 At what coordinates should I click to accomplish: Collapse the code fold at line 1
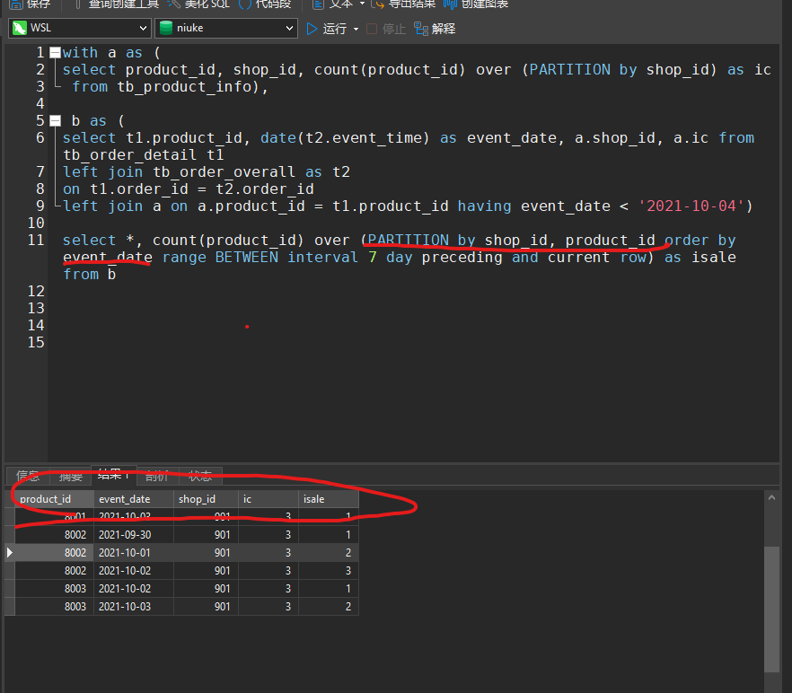pos(55,52)
